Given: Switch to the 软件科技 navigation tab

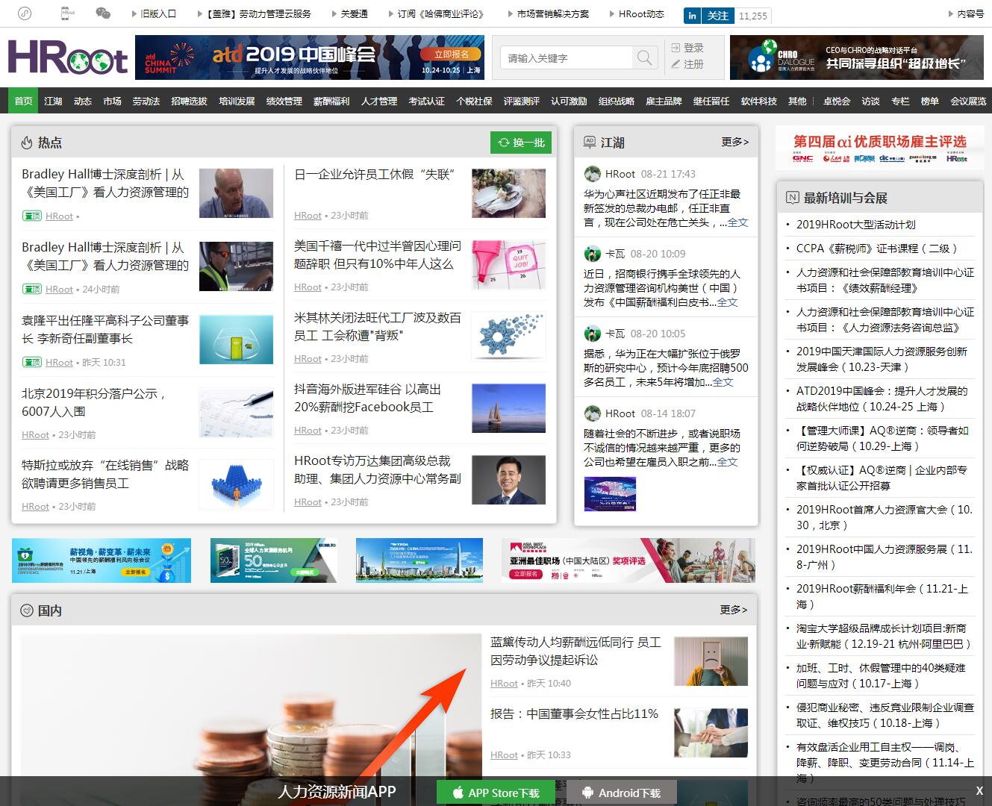Looking at the screenshot, I should 759,101.
